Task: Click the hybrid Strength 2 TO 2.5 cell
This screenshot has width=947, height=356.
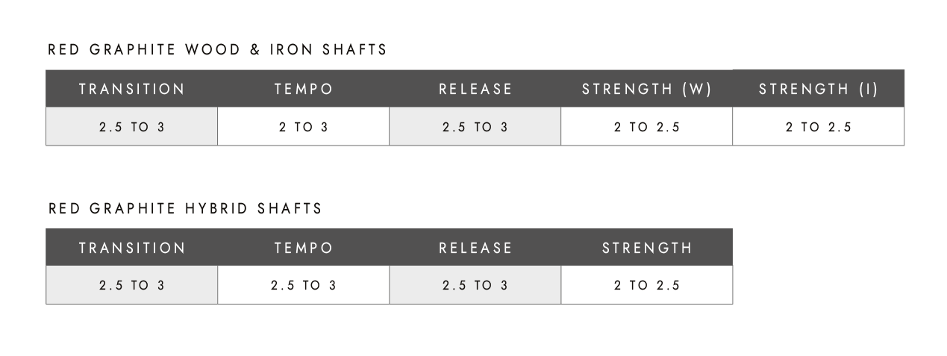Action: click(x=647, y=285)
